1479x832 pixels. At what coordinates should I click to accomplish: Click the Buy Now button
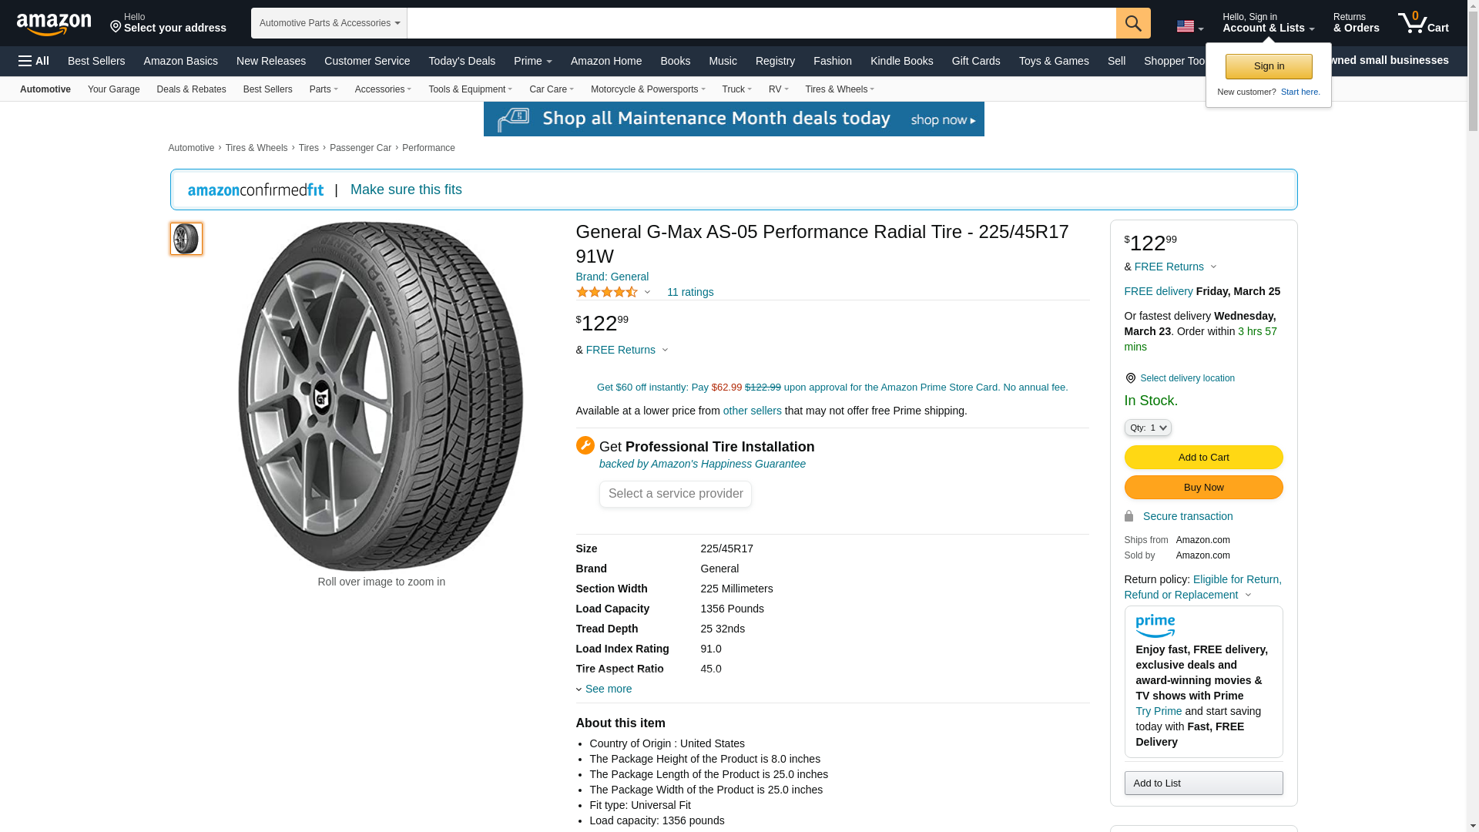[1202, 488]
